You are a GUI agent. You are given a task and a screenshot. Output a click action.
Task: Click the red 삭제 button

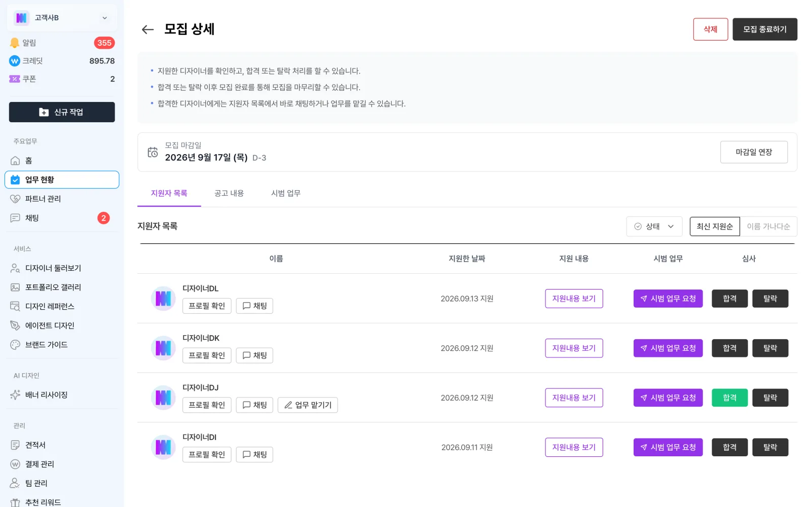(x=710, y=29)
